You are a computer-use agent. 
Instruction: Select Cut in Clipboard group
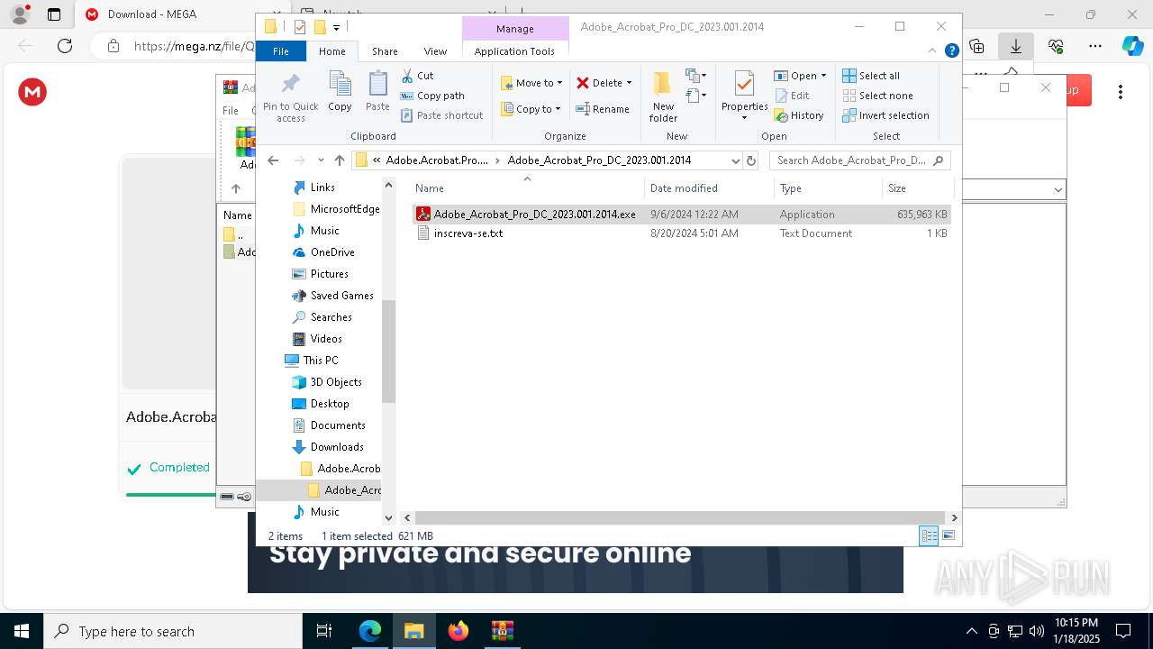coord(417,76)
